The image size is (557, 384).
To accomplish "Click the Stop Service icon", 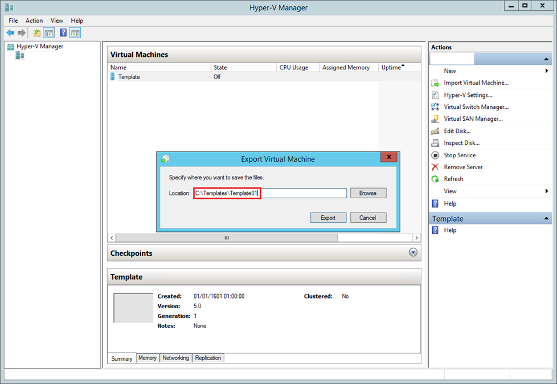I will [x=435, y=155].
